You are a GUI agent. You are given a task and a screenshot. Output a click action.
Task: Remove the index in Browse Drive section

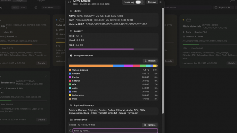coord(150,125)
